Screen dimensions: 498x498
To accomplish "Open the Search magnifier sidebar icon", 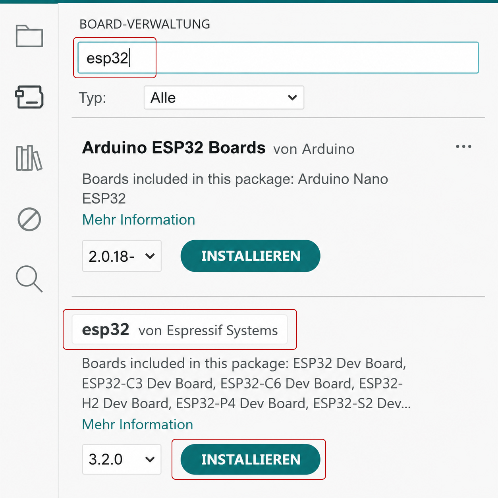I will [29, 279].
